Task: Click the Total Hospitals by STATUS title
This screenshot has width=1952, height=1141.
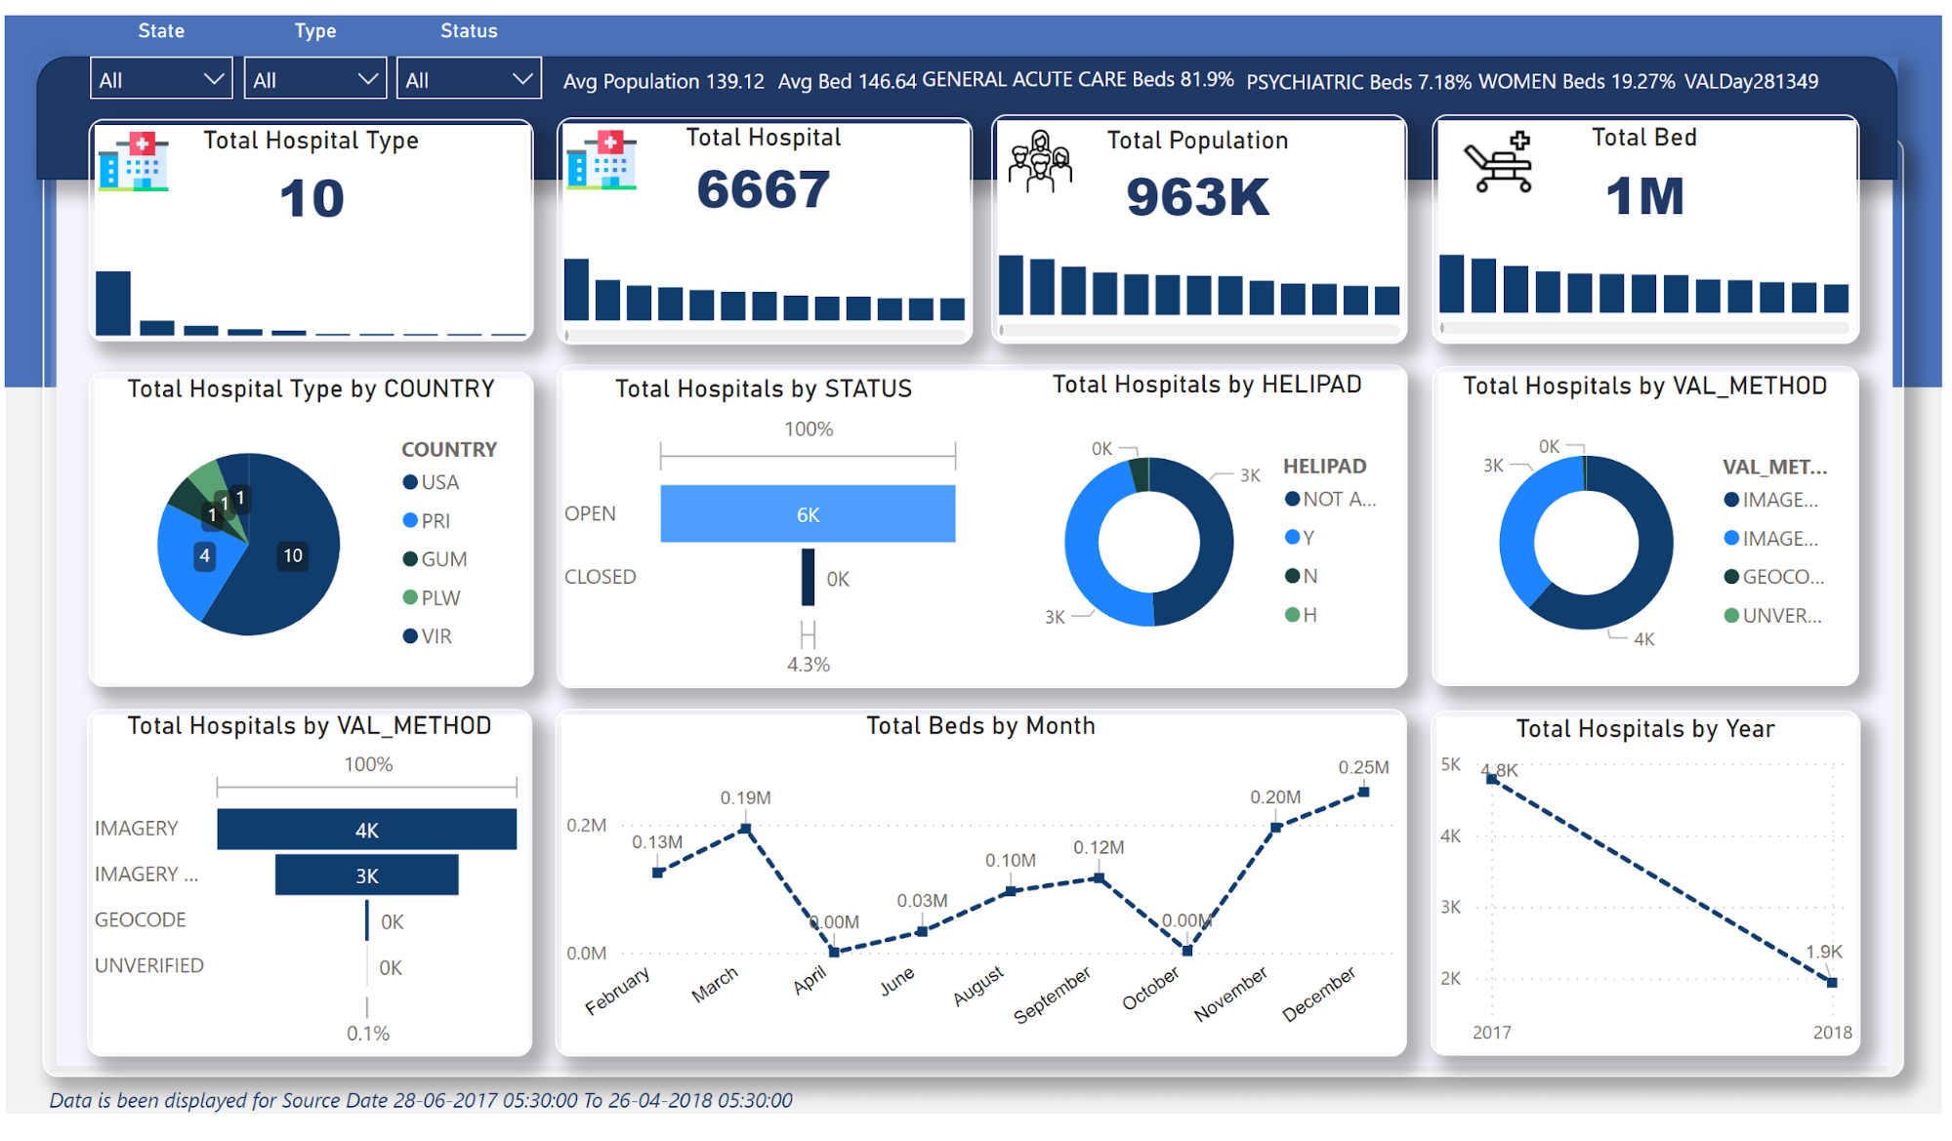Action: 764,388
